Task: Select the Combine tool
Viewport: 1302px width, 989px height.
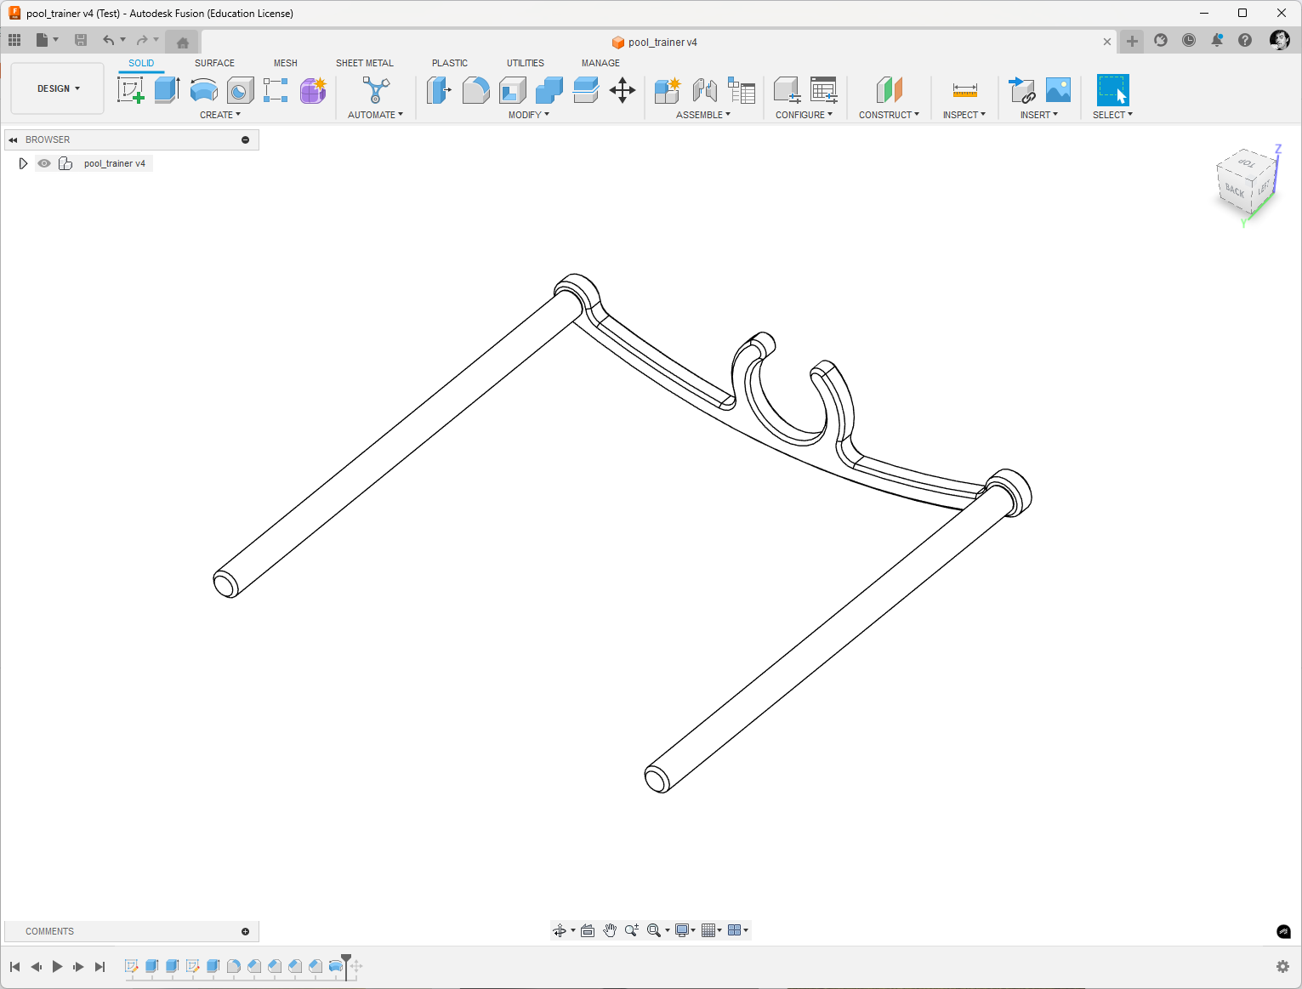Action: pos(549,89)
